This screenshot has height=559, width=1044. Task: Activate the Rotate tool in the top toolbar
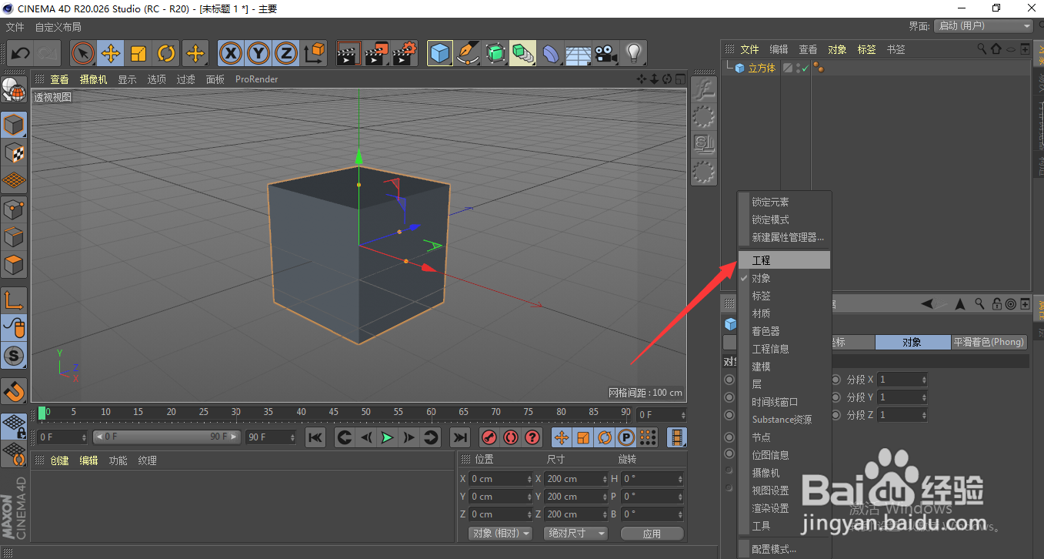pyautogui.click(x=166, y=53)
